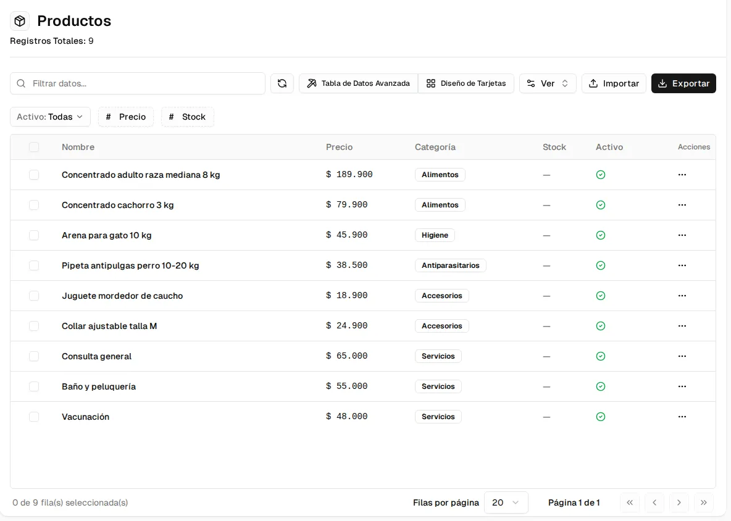
Task: Click the Antiparasitarios category badge
Action: click(450, 265)
